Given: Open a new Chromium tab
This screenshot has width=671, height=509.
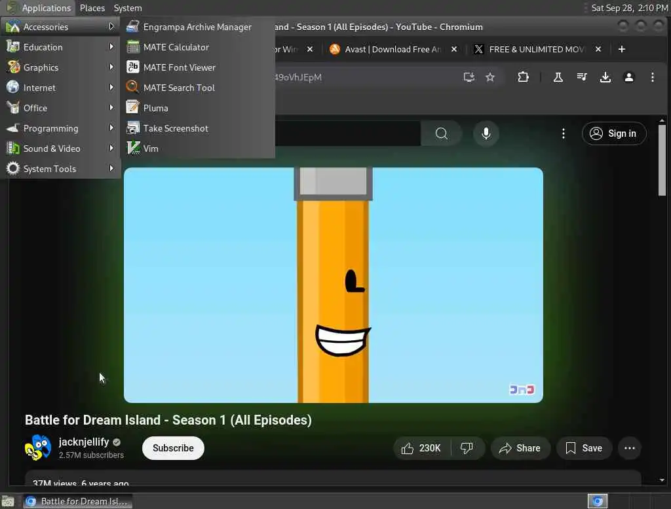Looking at the screenshot, I should coord(622,49).
